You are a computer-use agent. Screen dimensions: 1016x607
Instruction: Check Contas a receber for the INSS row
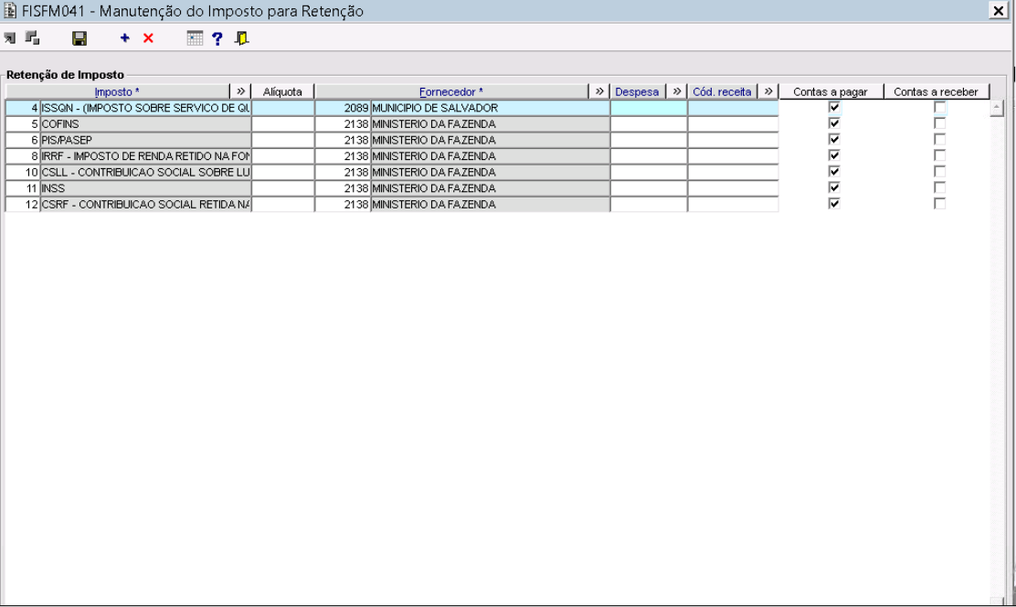939,187
